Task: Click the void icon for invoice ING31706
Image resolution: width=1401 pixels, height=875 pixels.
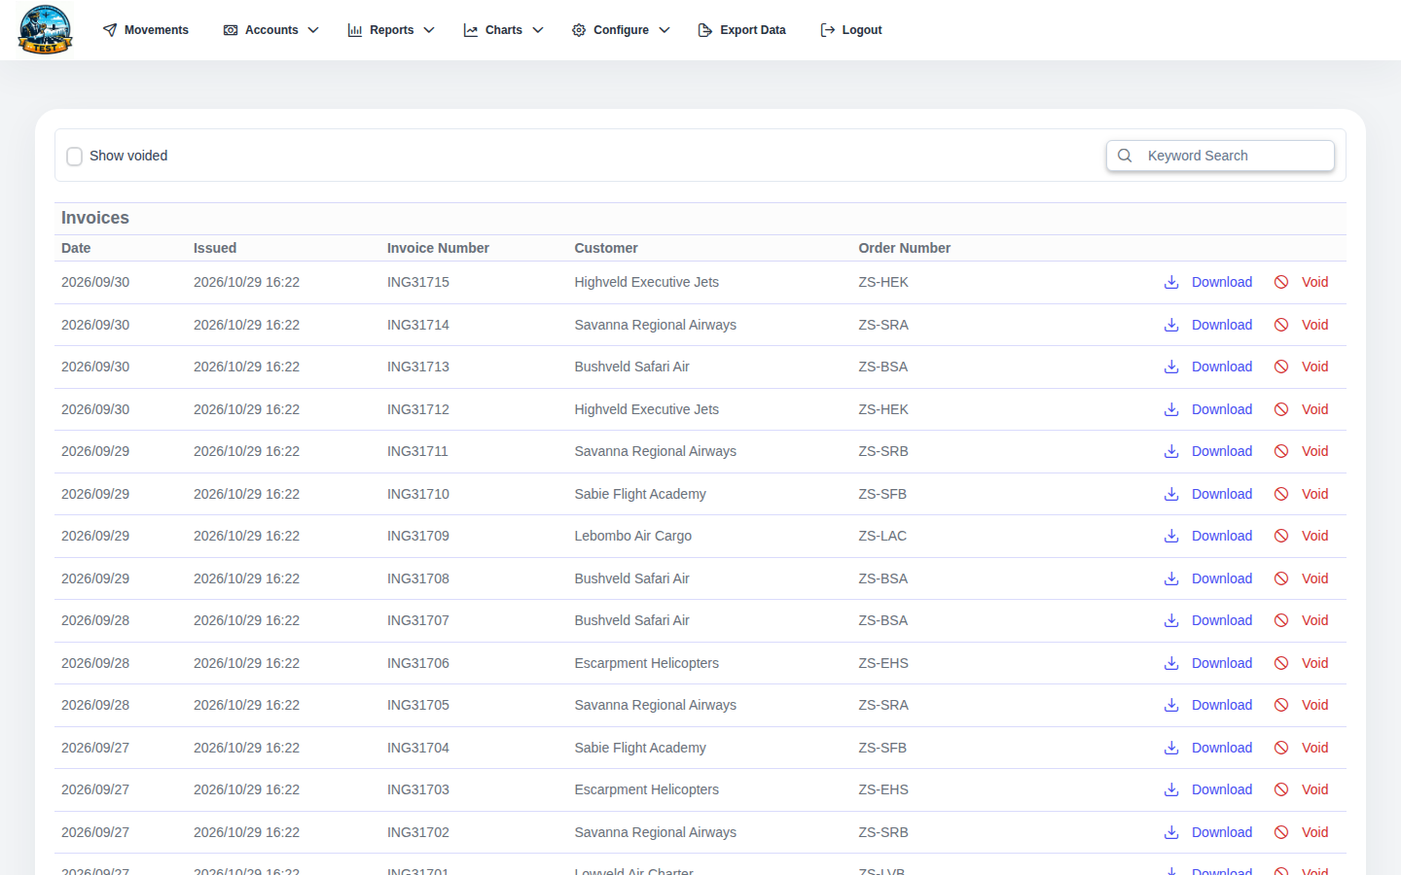Action: 1281,663
